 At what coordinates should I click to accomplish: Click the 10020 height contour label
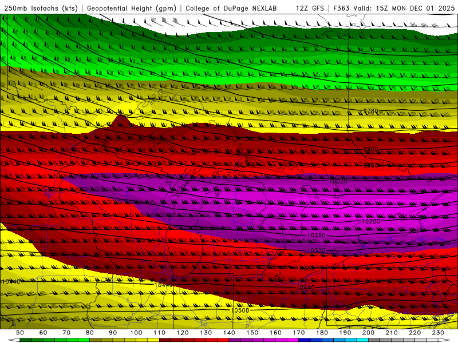338,181
